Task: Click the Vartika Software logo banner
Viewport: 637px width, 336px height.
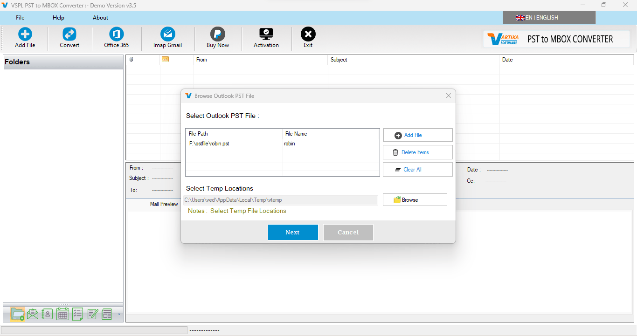Action: tap(556, 39)
